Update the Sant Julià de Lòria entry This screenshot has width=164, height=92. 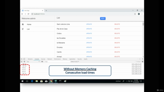pyautogui.click(x=89, y=24)
